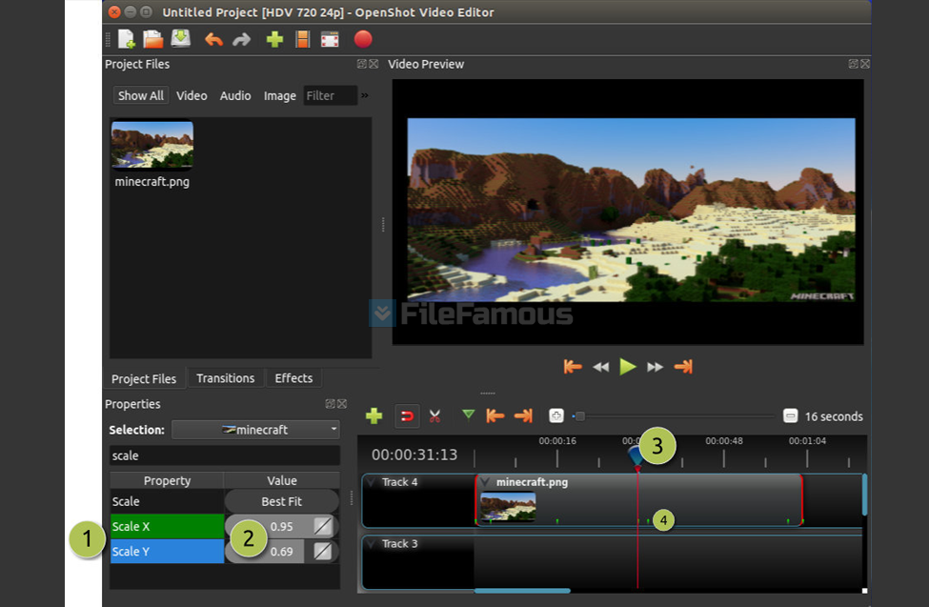Click the Best Fit scale value
This screenshot has height=607, width=929.
[x=281, y=501]
